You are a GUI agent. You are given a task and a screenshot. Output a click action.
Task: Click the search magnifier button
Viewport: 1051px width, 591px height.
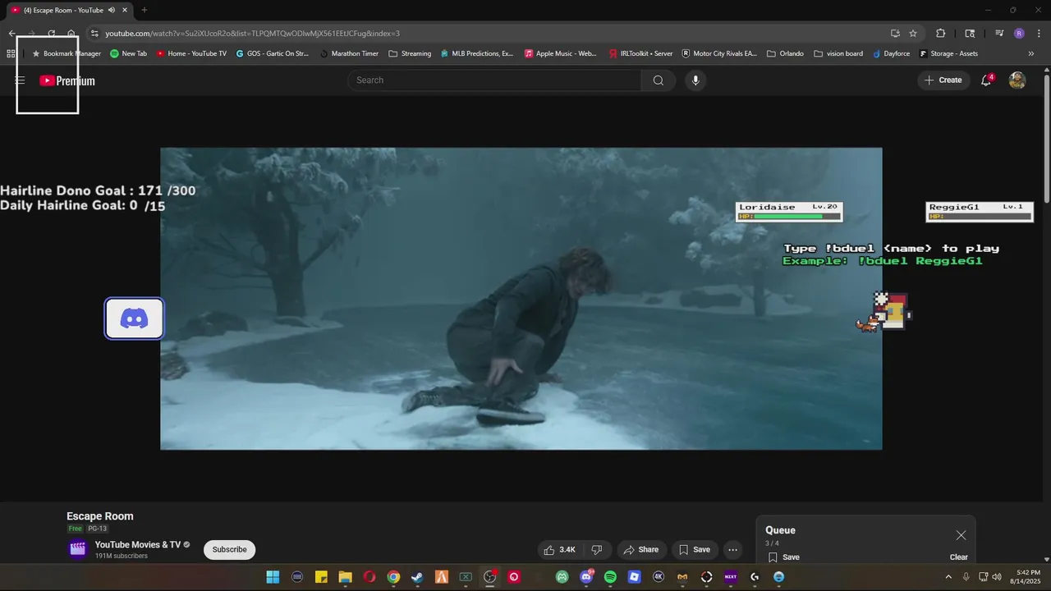659,80
